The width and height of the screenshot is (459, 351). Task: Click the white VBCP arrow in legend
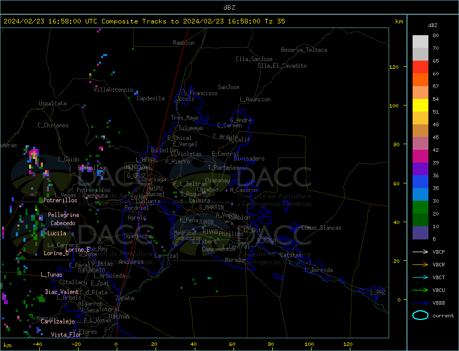tap(420, 252)
